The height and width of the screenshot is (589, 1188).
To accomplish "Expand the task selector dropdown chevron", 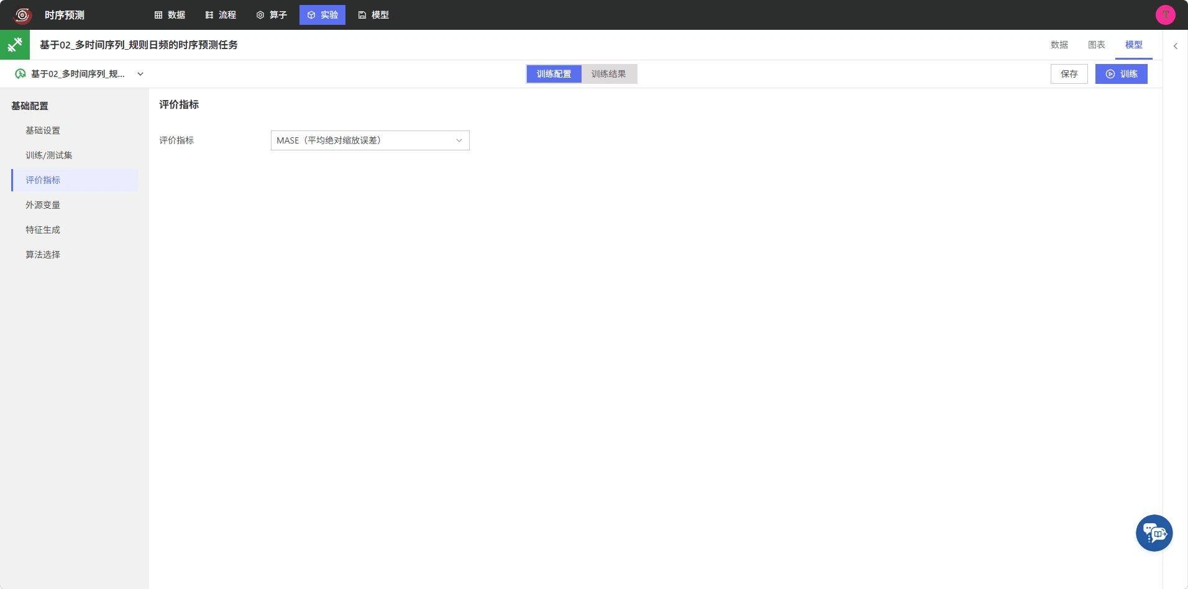I will pyautogui.click(x=140, y=74).
